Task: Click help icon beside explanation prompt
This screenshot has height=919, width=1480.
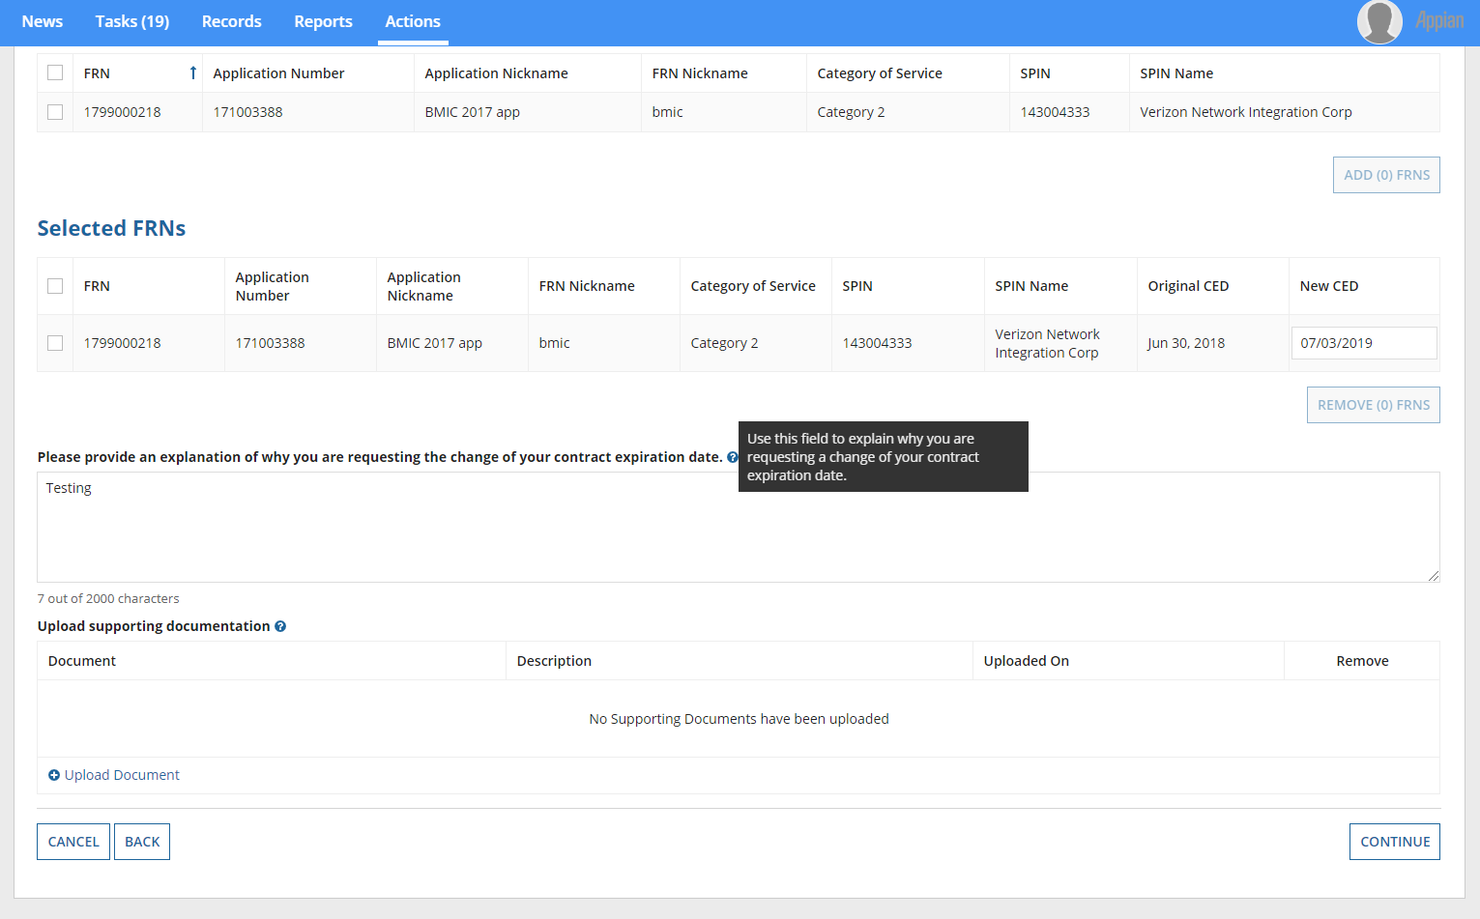Action: point(732,457)
